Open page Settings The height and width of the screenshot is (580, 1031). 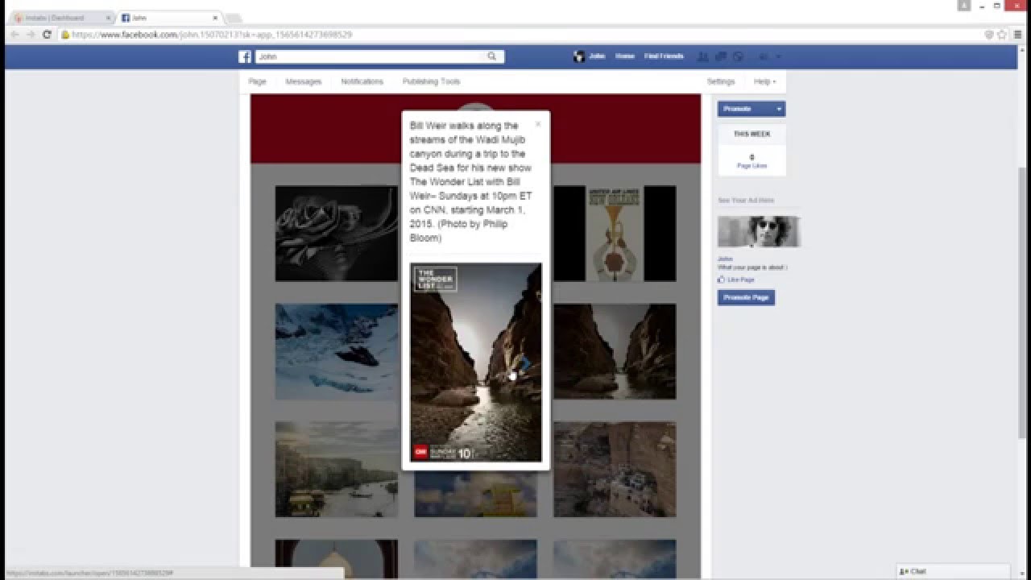point(721,81)
